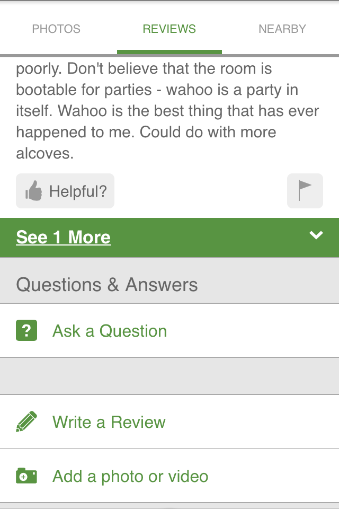The image size is (339, 509).
Task: Mark the review as Helpful
Action: point(65,191)
